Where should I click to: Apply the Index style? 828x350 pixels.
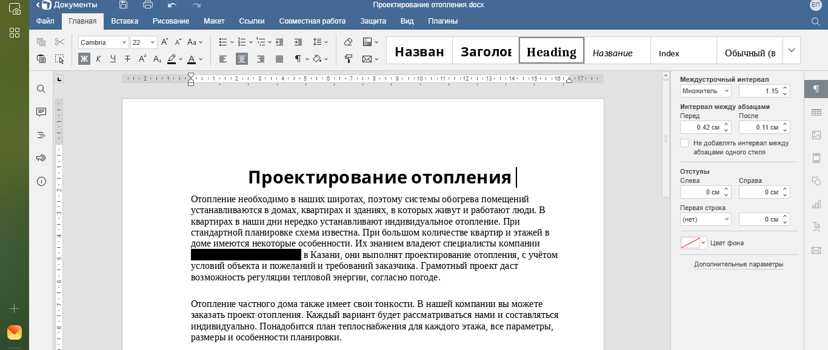coord(684,50)
